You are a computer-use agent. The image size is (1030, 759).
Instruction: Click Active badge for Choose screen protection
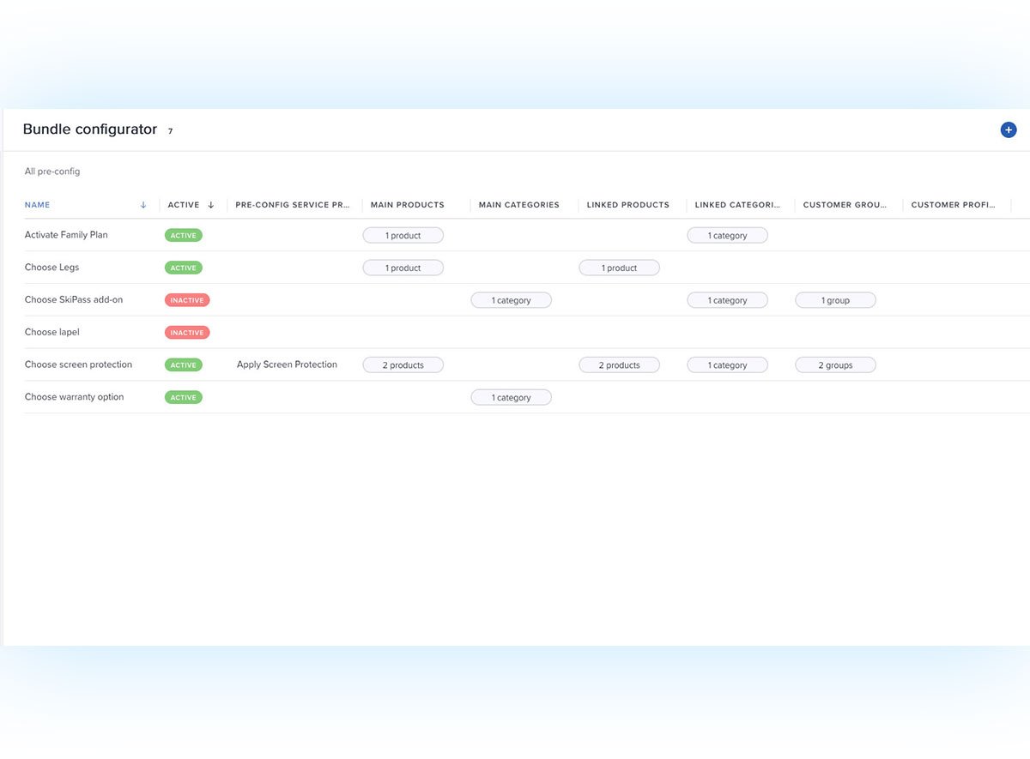click(x=184, y=365)
